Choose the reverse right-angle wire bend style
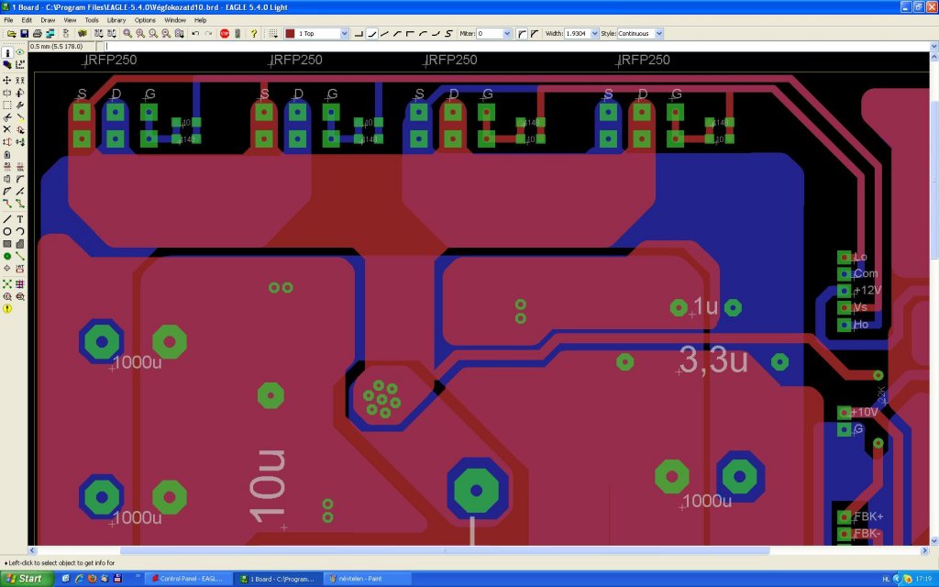Screen dimensions: 939x587 [x=410, y=34]
